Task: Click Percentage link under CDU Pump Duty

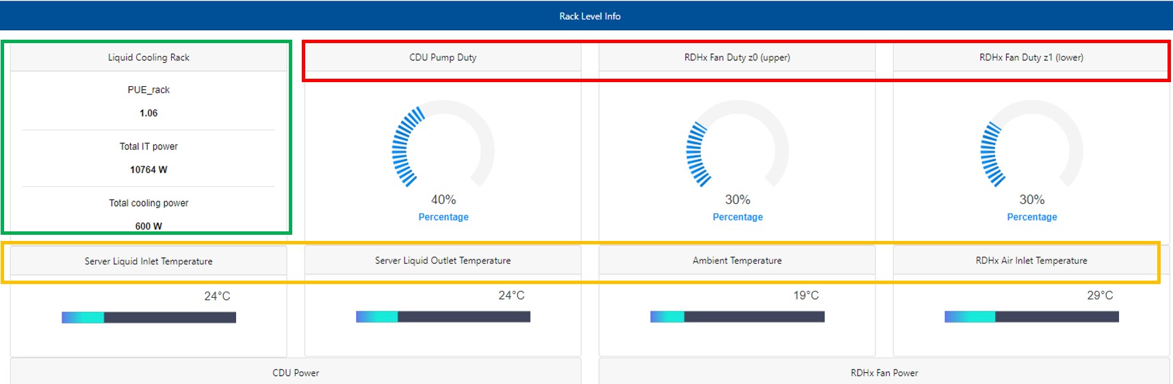Action: 443,217
